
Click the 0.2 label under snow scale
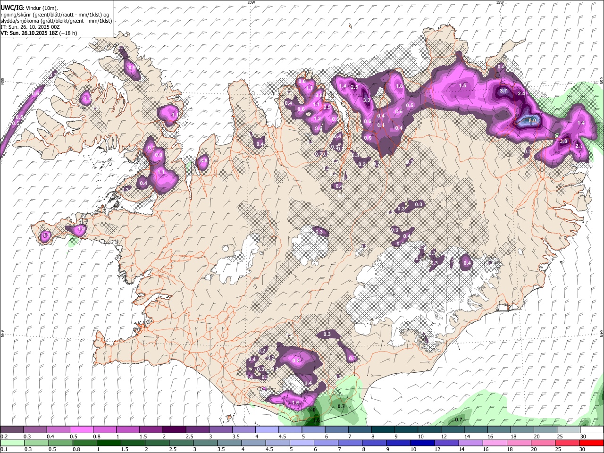(4, 436)
